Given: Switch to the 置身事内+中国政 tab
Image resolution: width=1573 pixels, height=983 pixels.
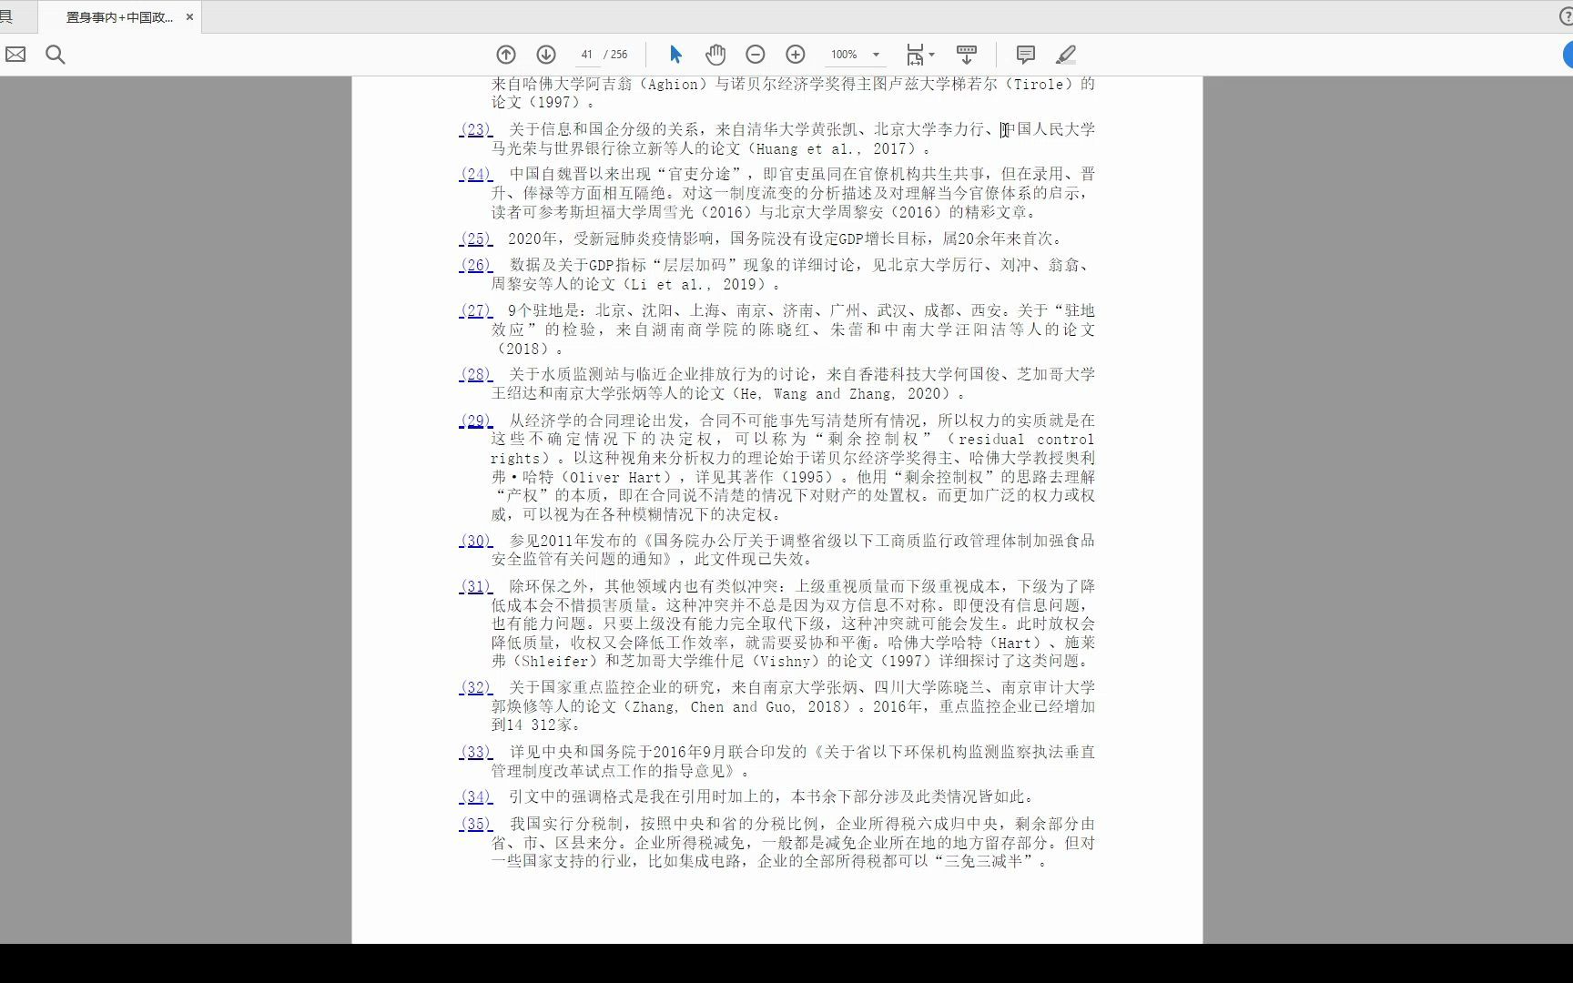Looking at the screenshot, I should (x=119, y=17).
